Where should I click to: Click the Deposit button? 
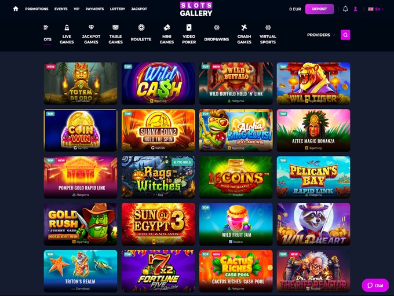[x=319, y=9]
